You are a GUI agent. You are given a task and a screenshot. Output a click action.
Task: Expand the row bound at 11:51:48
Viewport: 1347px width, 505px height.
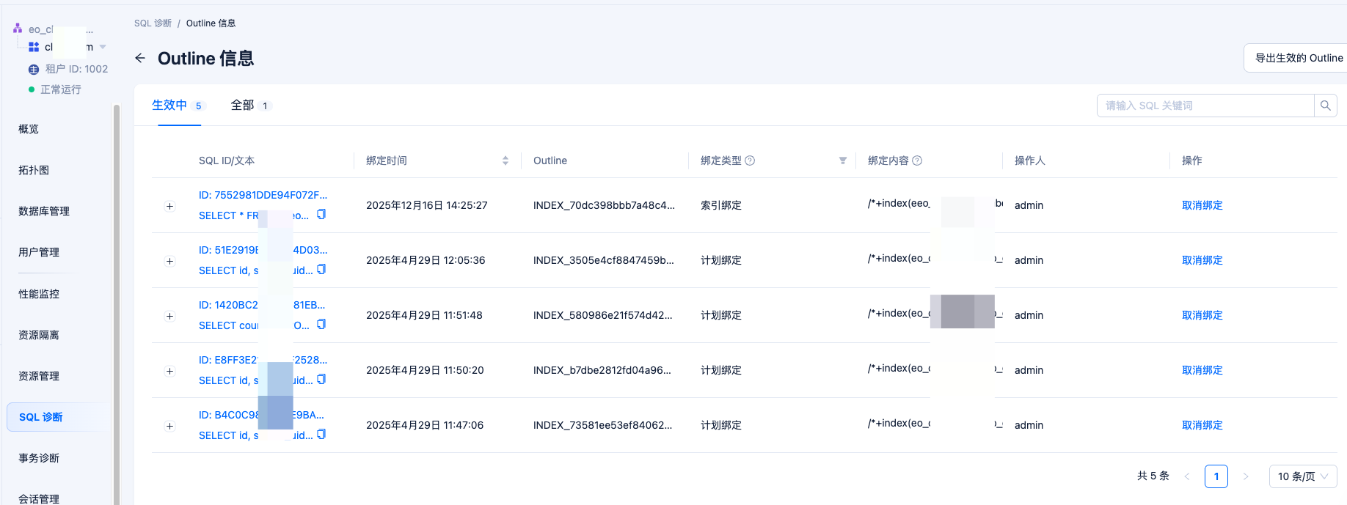tap(169, 316)
